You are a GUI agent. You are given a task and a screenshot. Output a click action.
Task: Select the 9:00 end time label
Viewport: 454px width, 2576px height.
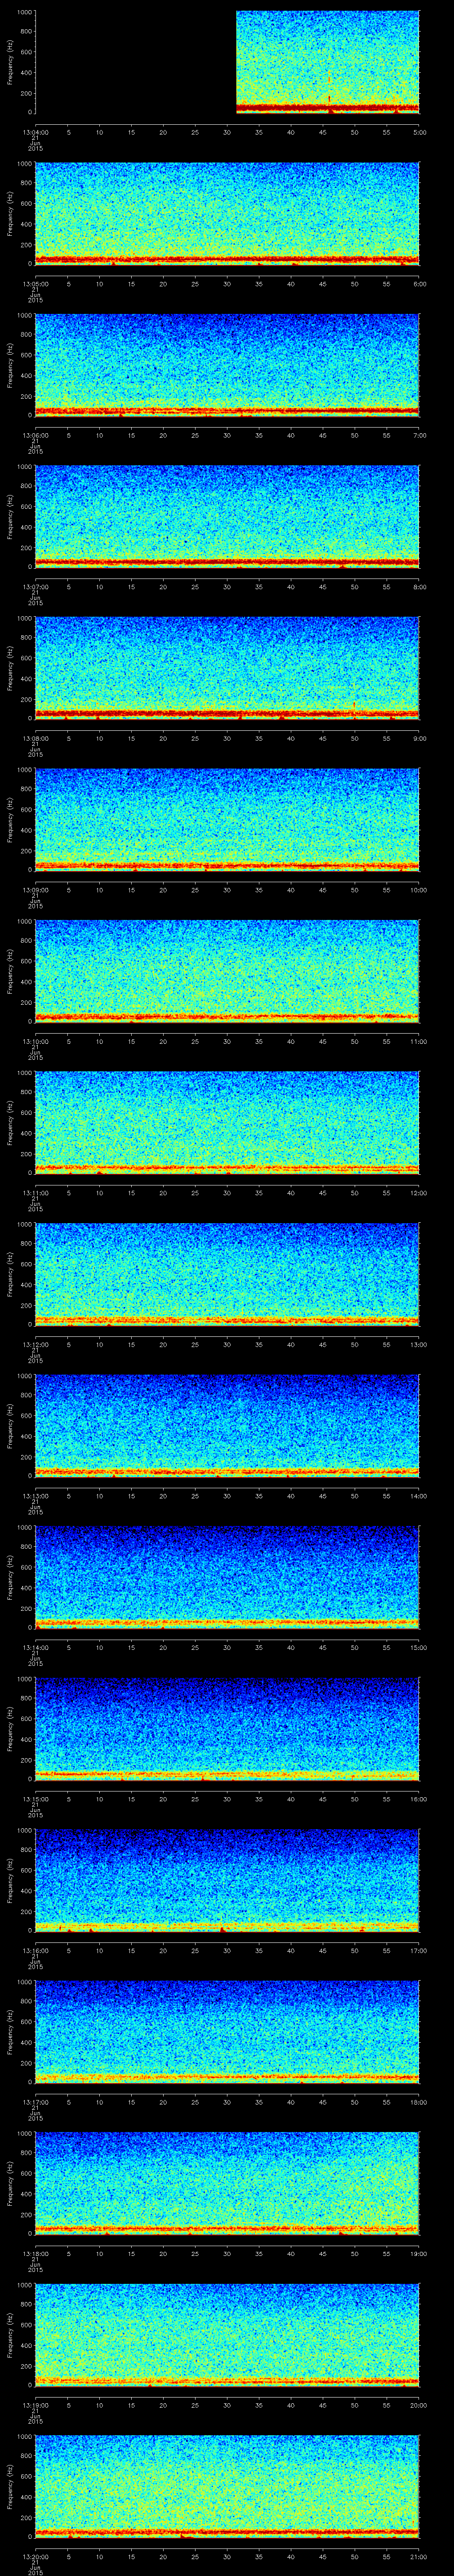(419, 738)
